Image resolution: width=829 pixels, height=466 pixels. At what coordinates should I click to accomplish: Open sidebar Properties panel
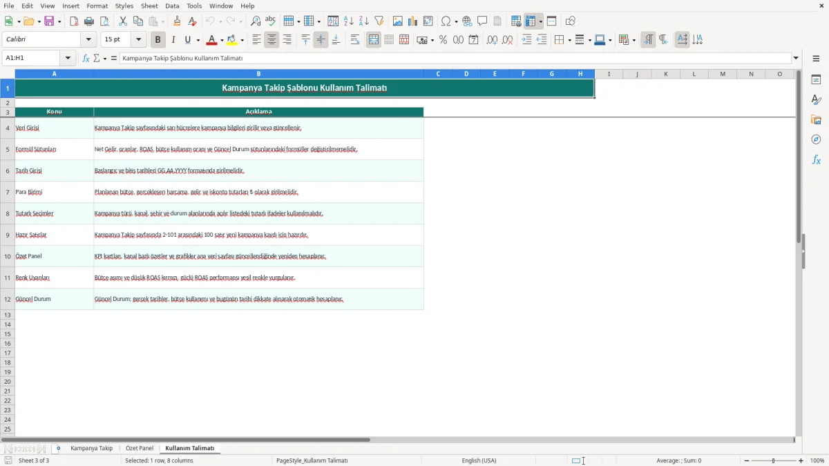816,80
